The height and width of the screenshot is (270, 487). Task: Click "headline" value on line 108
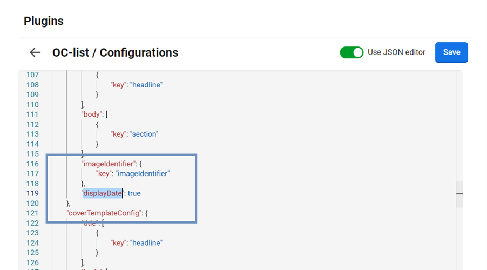coord(146,85)
